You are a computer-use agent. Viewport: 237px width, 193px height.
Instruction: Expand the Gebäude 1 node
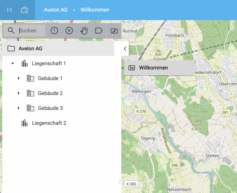pyautogui.click(x=19, y=78)
